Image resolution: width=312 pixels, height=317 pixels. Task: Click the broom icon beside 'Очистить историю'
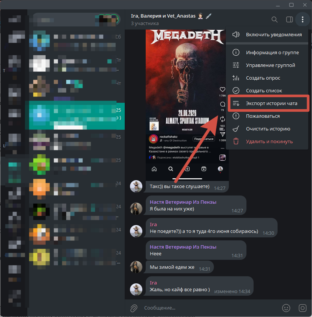click(x=236, y=129)
